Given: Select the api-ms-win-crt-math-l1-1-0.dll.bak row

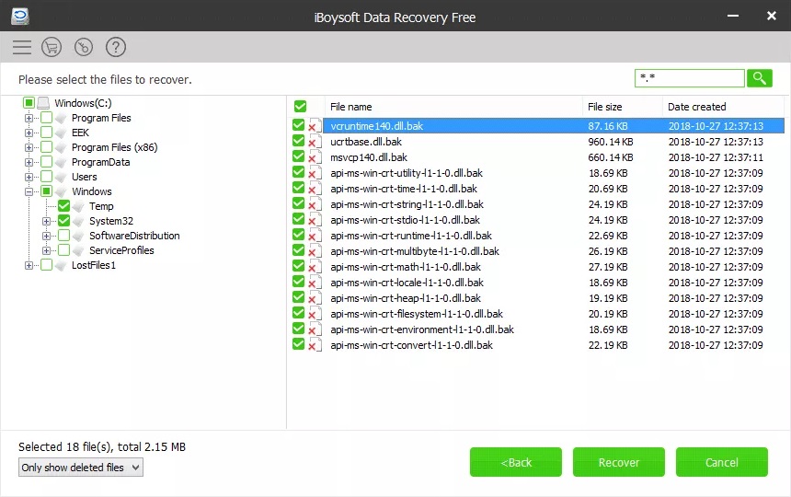Looking at the screenshot, I should 554,267.
